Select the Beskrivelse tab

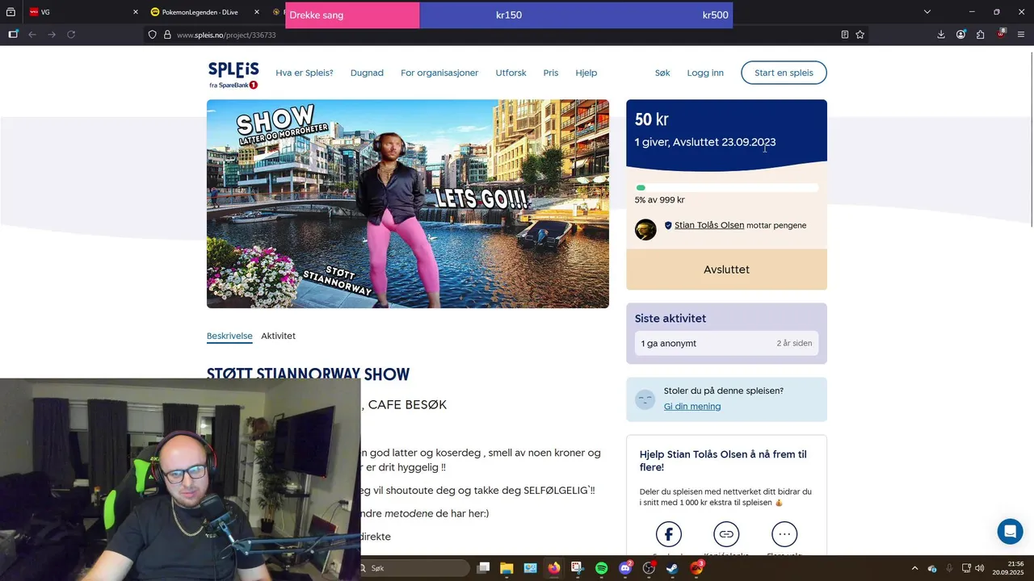(229, 336)
